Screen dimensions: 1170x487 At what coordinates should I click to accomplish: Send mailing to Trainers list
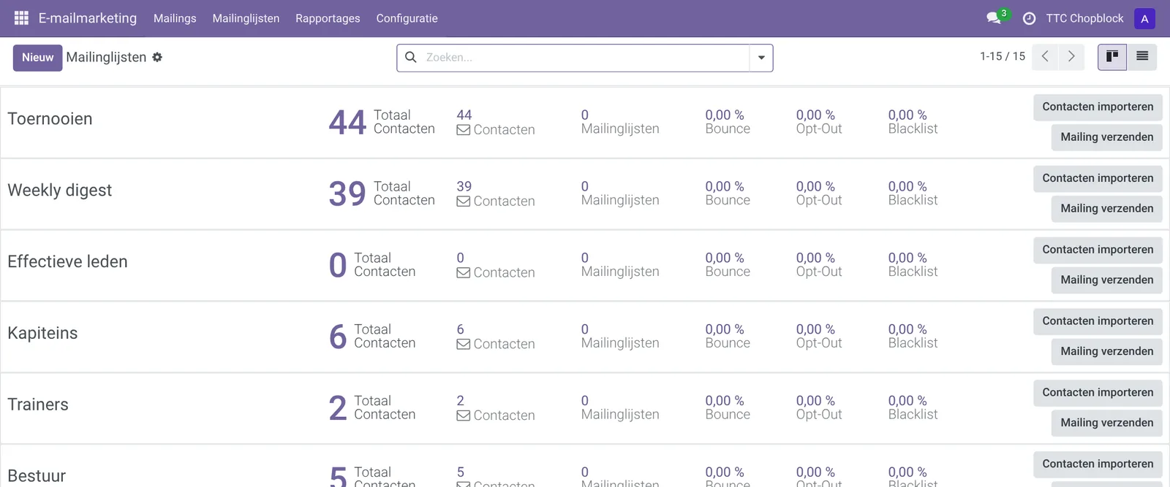point(1106,423)
